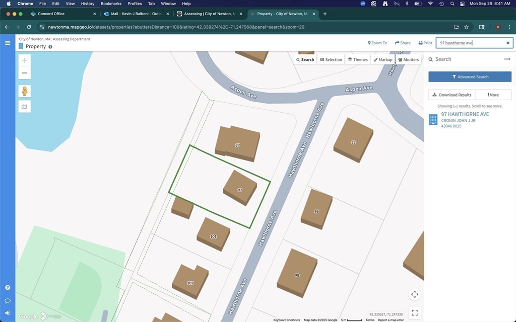The image size is (516, 322).
Task: Click the help question mark in sidebar
Action: point(8,288)
